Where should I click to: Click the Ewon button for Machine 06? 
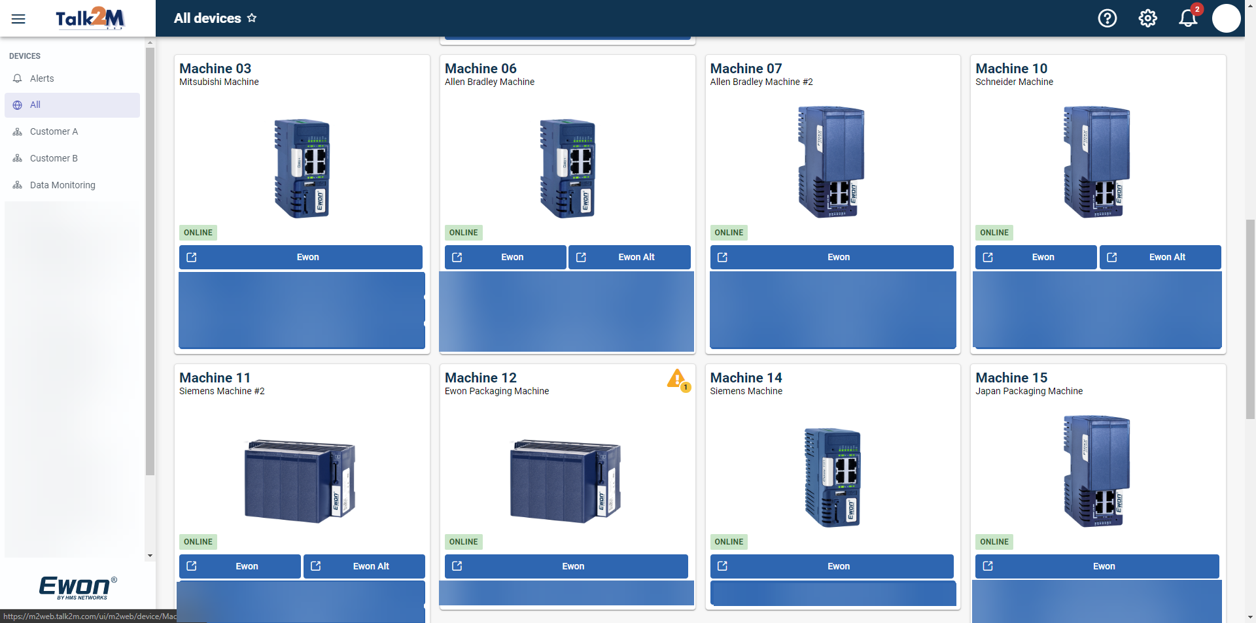tap(505, 257)
